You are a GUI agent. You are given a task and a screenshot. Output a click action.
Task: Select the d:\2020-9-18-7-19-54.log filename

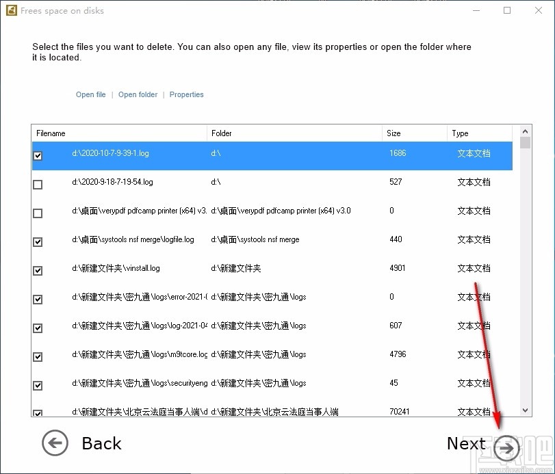click(x=112, y=182)
